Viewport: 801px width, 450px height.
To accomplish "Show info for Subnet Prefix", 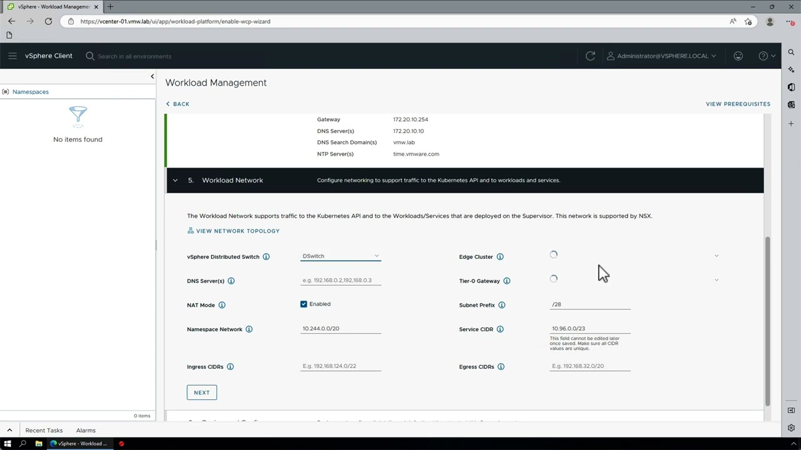I will point(502,305).
